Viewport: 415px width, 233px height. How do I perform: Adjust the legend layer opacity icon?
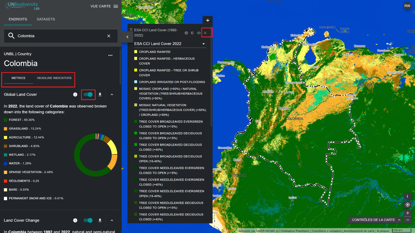pos(192,33)
